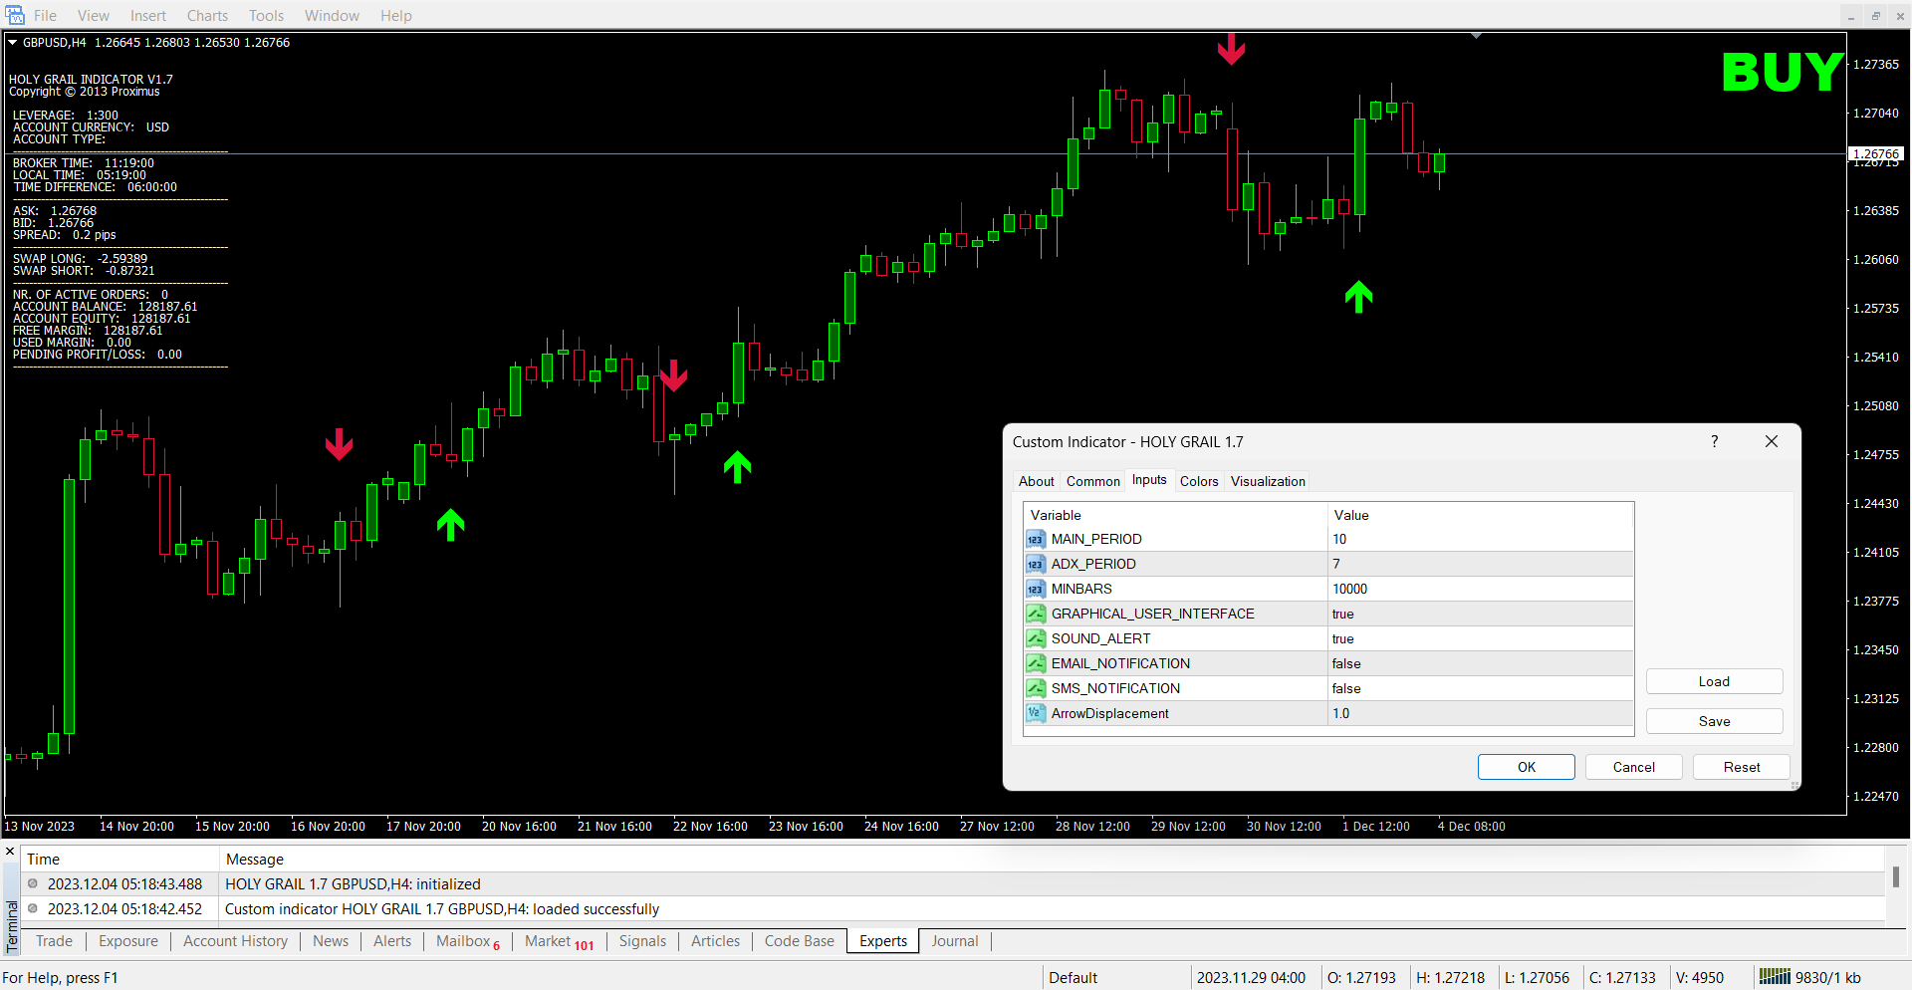
Task: Click the MetaTrader application icon in the menu bar
Action: pyautogui.click(x=15, y=15)
